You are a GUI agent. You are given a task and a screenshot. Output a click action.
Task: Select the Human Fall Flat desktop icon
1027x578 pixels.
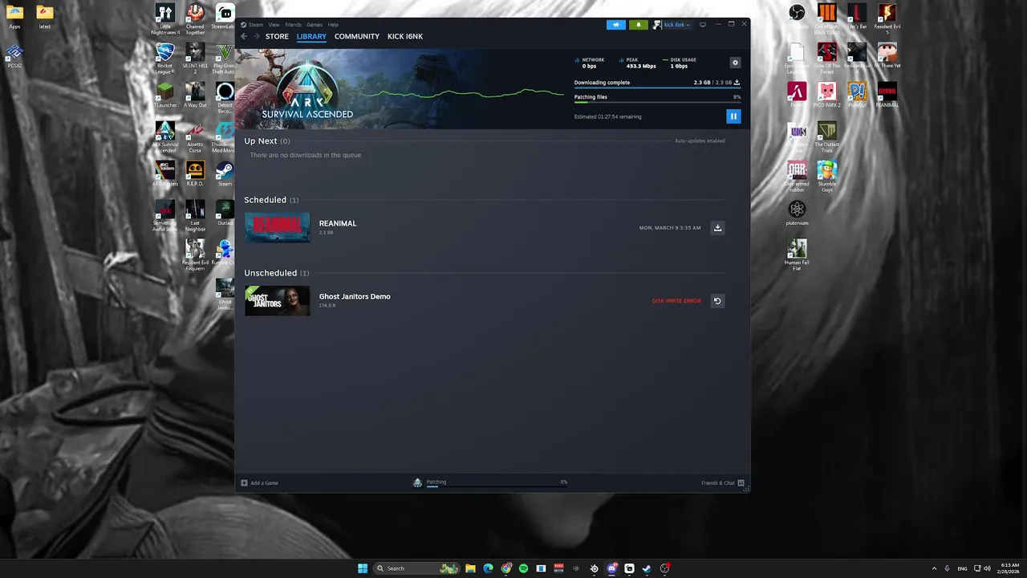[x=797, y=254]
